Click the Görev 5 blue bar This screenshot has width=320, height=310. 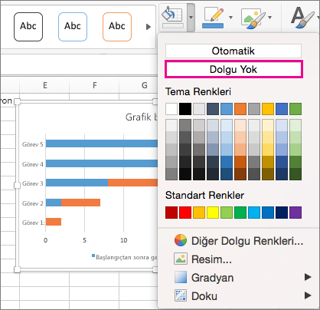(102, 143)
